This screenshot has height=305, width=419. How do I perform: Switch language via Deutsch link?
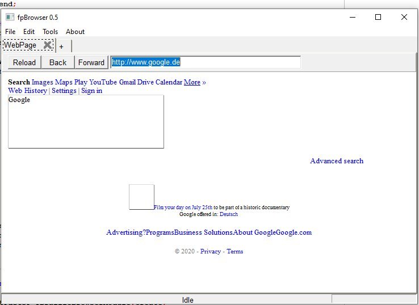229,214
